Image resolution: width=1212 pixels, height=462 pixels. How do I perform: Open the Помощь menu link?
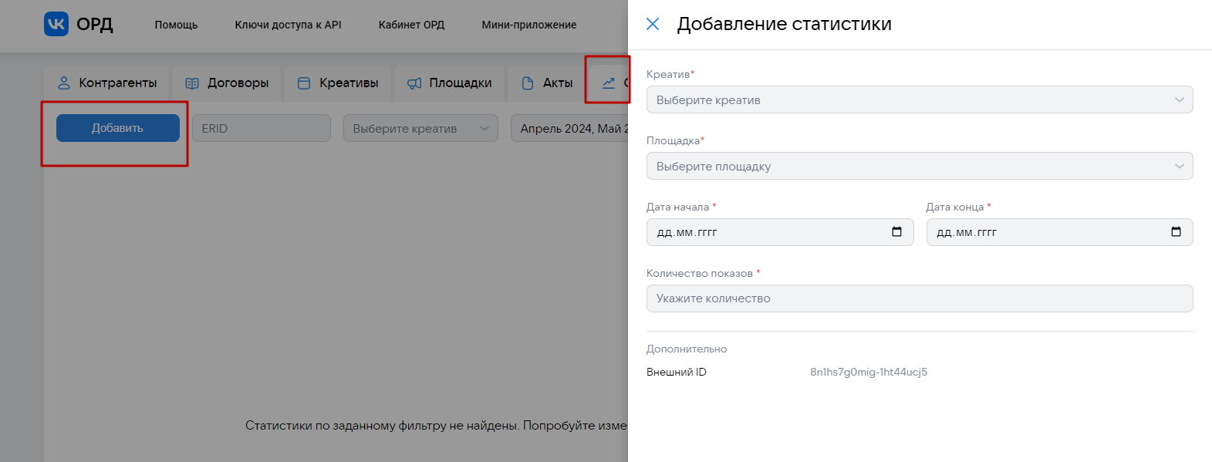[176, 25]
